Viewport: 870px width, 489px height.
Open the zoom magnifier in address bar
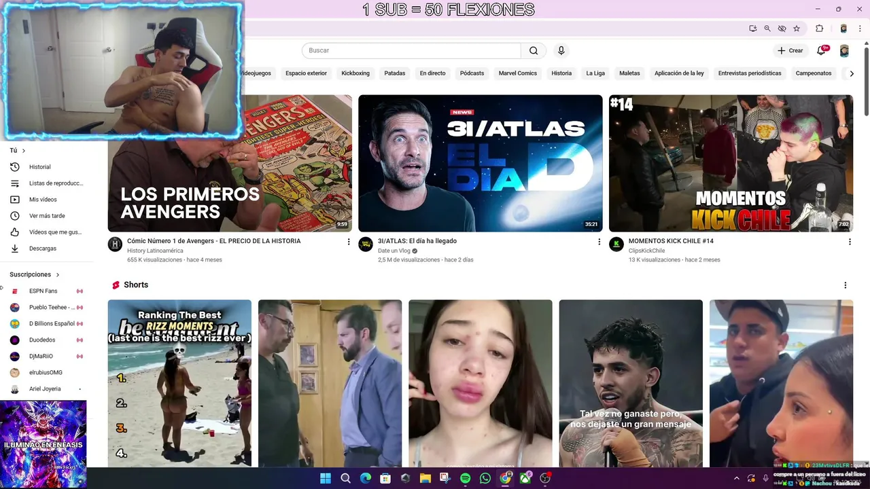pos(767,29)
